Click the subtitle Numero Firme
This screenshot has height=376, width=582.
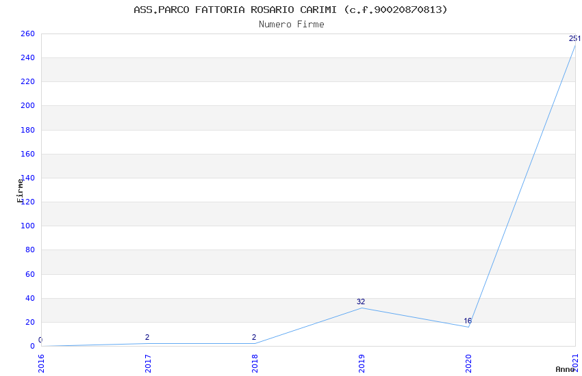click(292, 25)
